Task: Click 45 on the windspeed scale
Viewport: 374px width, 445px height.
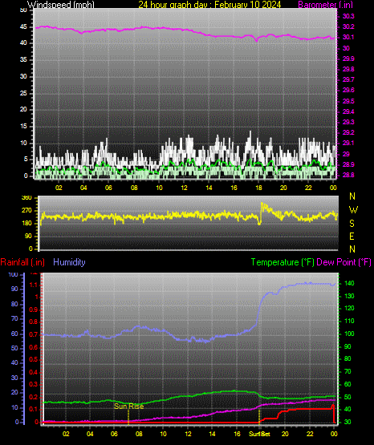Action: (23, 26)
